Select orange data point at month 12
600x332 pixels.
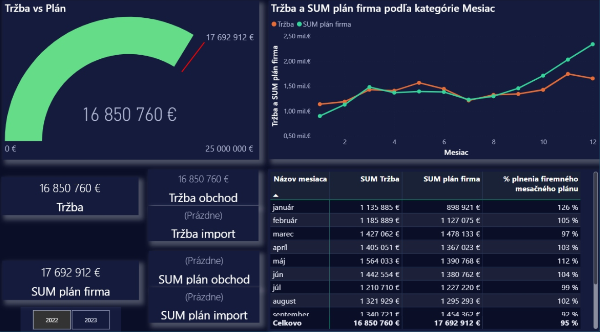(x=593, y=78)
